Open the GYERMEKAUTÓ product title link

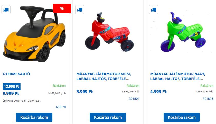(x=16, y=74)
